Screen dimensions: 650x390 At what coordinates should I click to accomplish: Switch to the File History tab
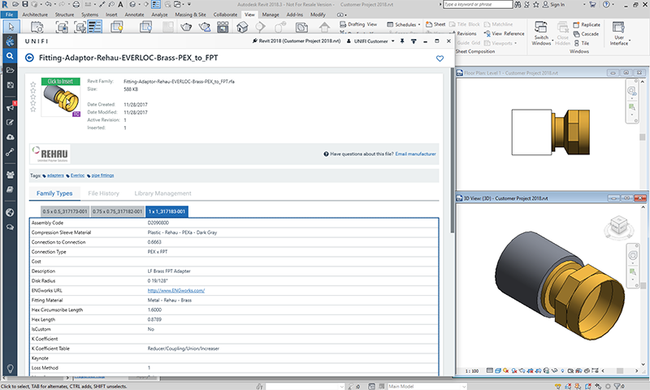click(x=104, y=193)
